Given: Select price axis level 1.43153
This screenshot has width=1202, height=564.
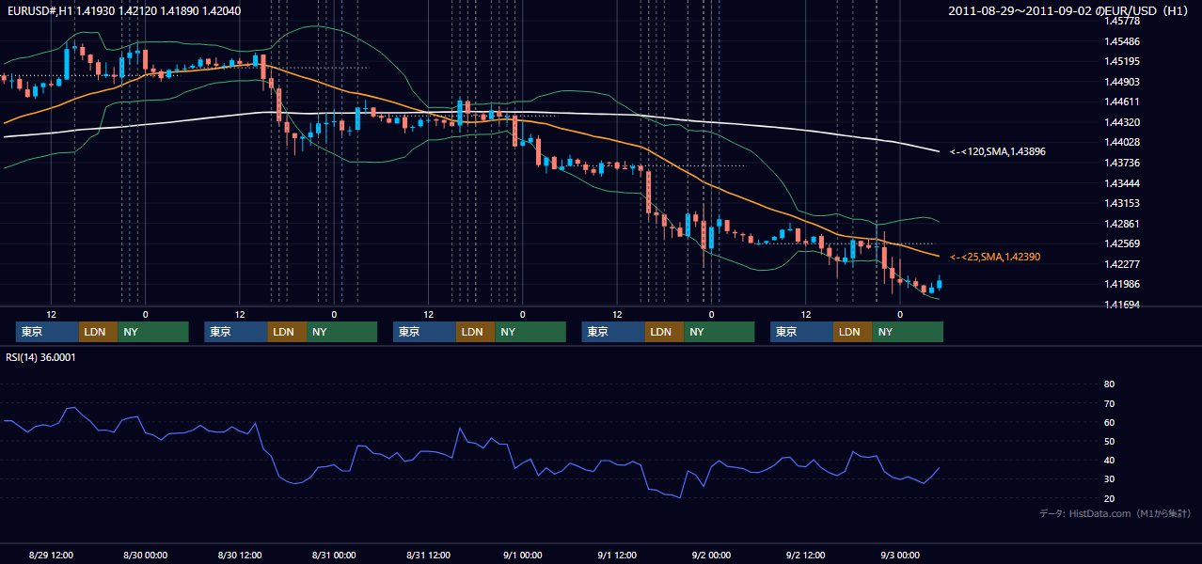Looking at the screenshot, I should [1121, 204].
